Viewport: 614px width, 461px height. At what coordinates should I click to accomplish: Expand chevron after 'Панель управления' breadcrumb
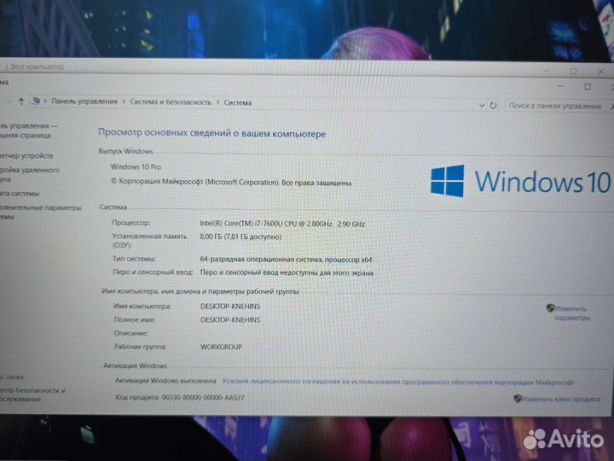pos(124,102)
